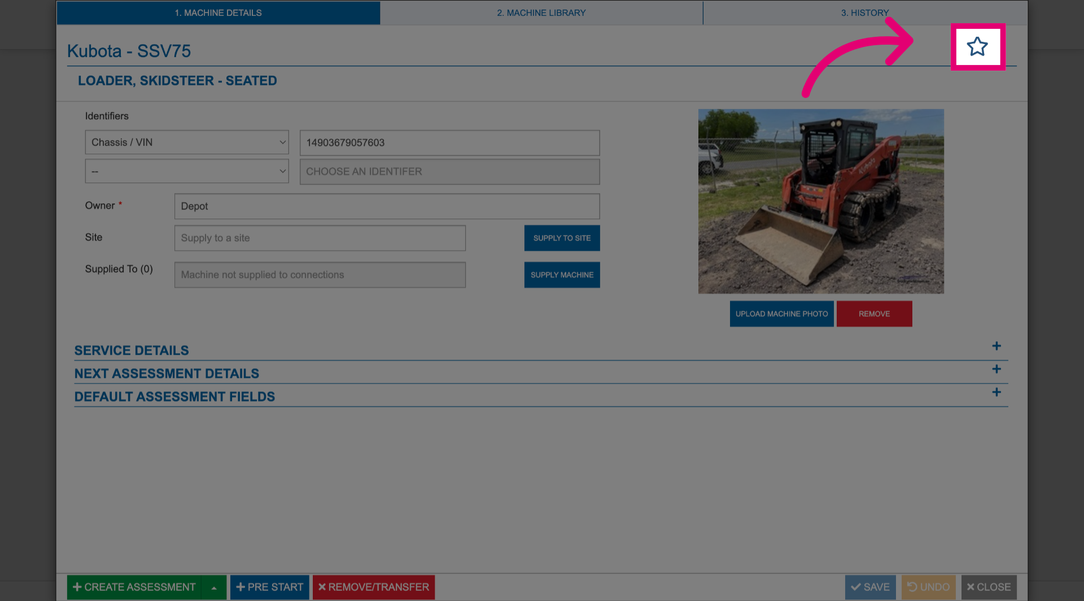
Task: Click the Service Details heading
Action: [132, 350]
